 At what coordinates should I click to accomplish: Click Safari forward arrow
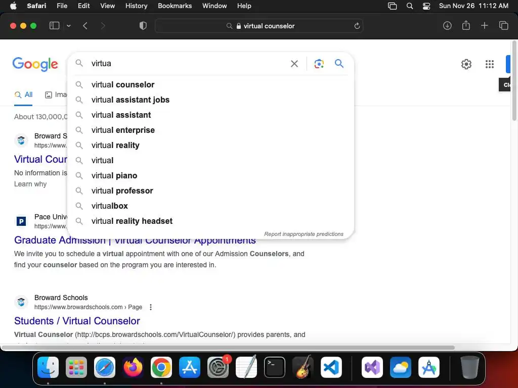click(103, 26)
